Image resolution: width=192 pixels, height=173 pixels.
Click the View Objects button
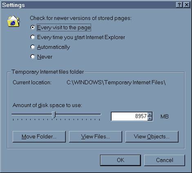pyautogui.click(x=152, y=137)
